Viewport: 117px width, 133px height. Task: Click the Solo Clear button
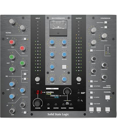coord(91,104)
